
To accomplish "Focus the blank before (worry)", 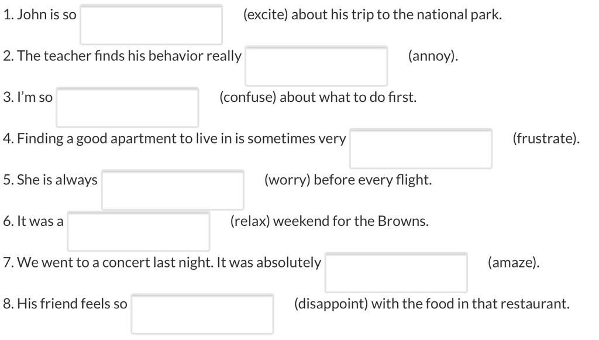I will tap(173, 190).
